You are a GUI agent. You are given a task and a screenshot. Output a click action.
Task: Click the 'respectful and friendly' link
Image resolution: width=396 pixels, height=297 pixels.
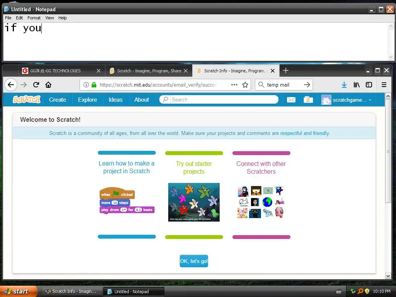pyautogui.click(x=305, y=133)
